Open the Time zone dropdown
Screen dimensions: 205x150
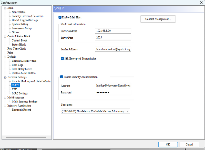(127, 111)
